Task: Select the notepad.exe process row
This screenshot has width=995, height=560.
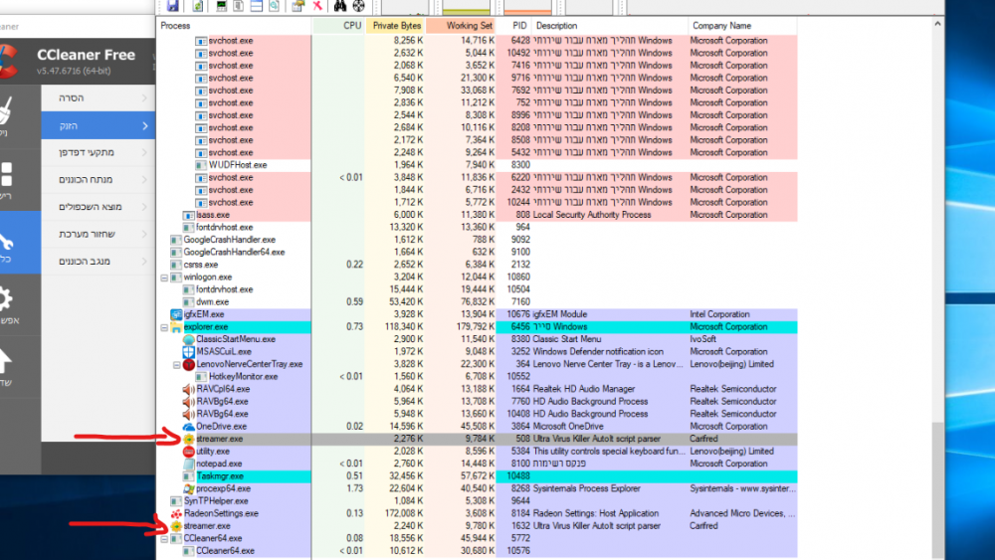Action: point(477,465)
